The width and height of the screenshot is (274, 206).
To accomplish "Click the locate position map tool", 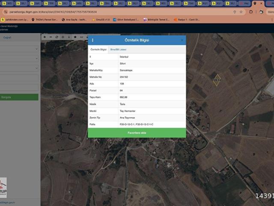I will tap(63, 37).
